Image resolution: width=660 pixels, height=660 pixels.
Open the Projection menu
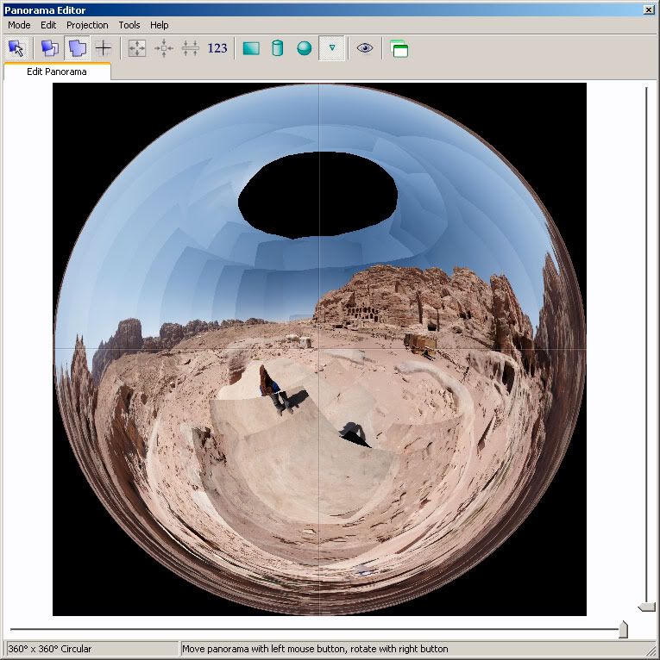click(87, 25)
